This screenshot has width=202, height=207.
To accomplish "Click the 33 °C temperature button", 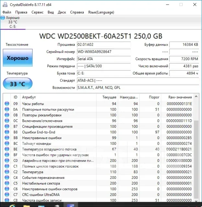I will (18, 83).
